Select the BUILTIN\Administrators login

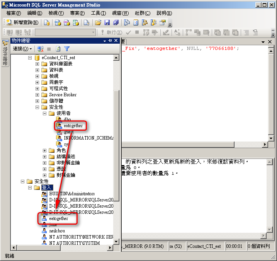(x=72, y=194)
